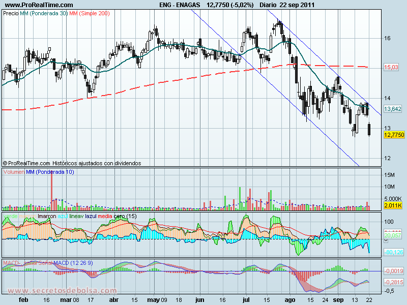Click the -0,0019 MACD value tag
Screen dimensions: 407x305
coord(394,271)
